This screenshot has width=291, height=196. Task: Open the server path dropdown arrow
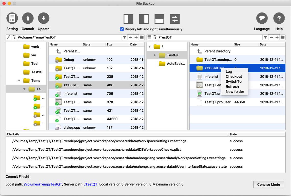coord(265,37)
